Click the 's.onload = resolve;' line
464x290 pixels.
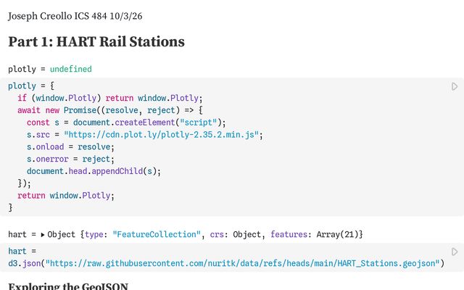click(x=70, y=146)
